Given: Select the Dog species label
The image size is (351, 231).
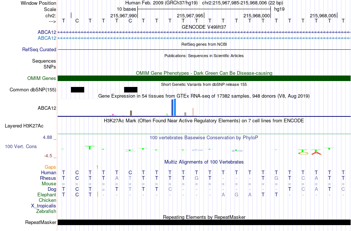Looking at the screenshot, I should coord(52,189).
